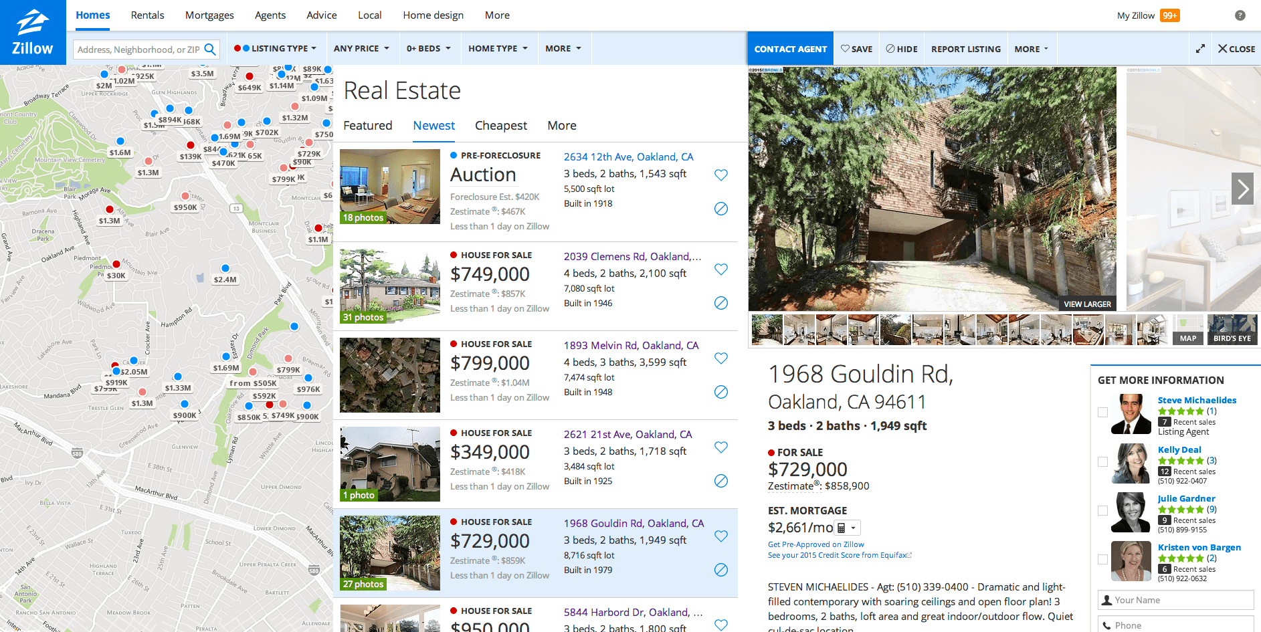Viewport: 1261px width, 632px height.
Task: Open the LISTING TYPE dropdown
Action: [x=275, y=48]
